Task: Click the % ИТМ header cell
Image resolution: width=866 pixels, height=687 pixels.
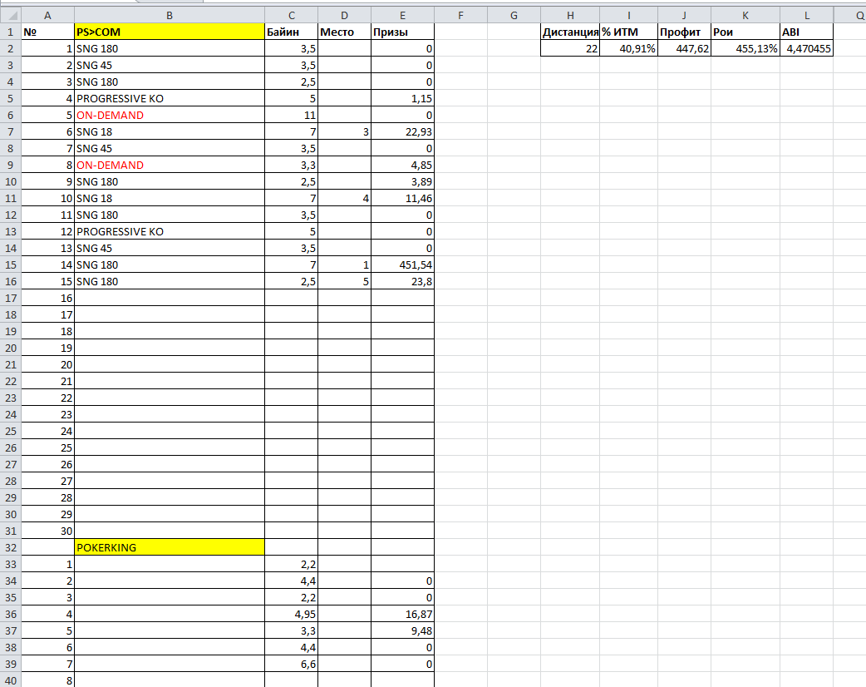Action: (x=628, y=32)
